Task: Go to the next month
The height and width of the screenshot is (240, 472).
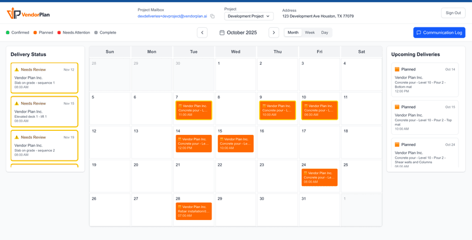Action: [x=274, y=32]
